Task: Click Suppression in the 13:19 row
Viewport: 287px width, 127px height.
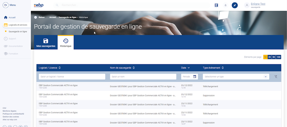Action: pyautogui.click(x=209, y=95)
